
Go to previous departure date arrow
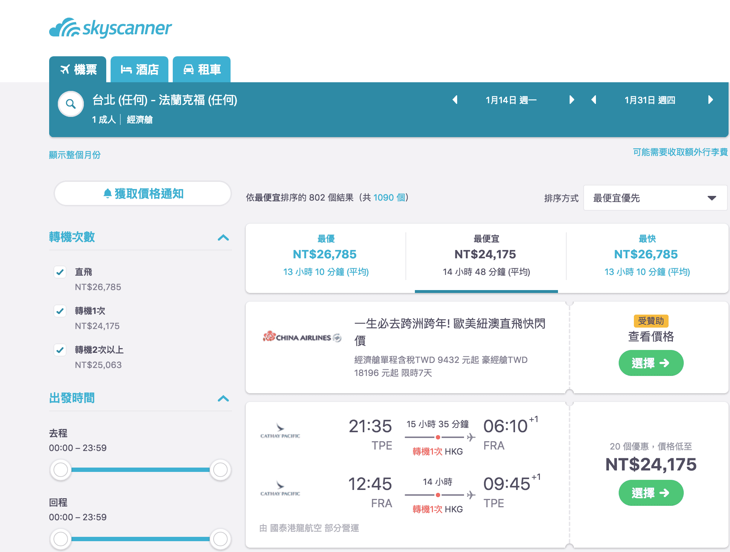click(x=455, y=100)
